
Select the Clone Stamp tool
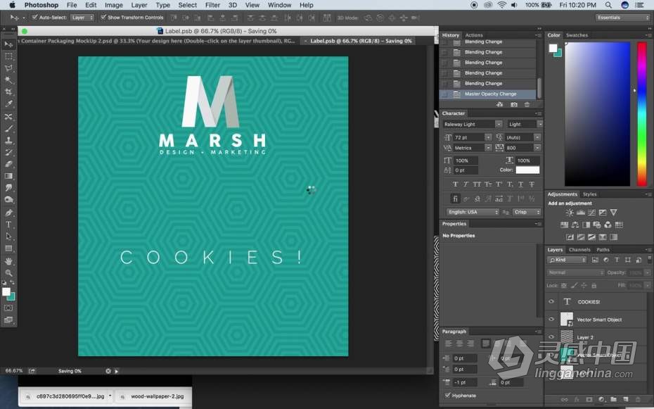[x=8, y=141]
